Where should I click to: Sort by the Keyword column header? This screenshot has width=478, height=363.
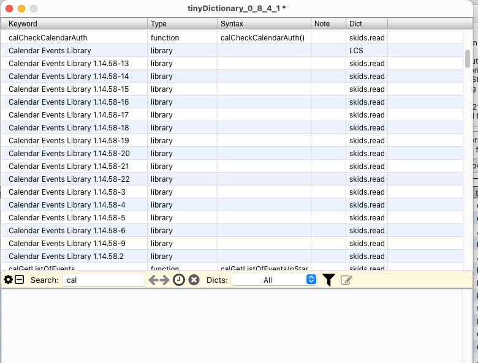74,24
